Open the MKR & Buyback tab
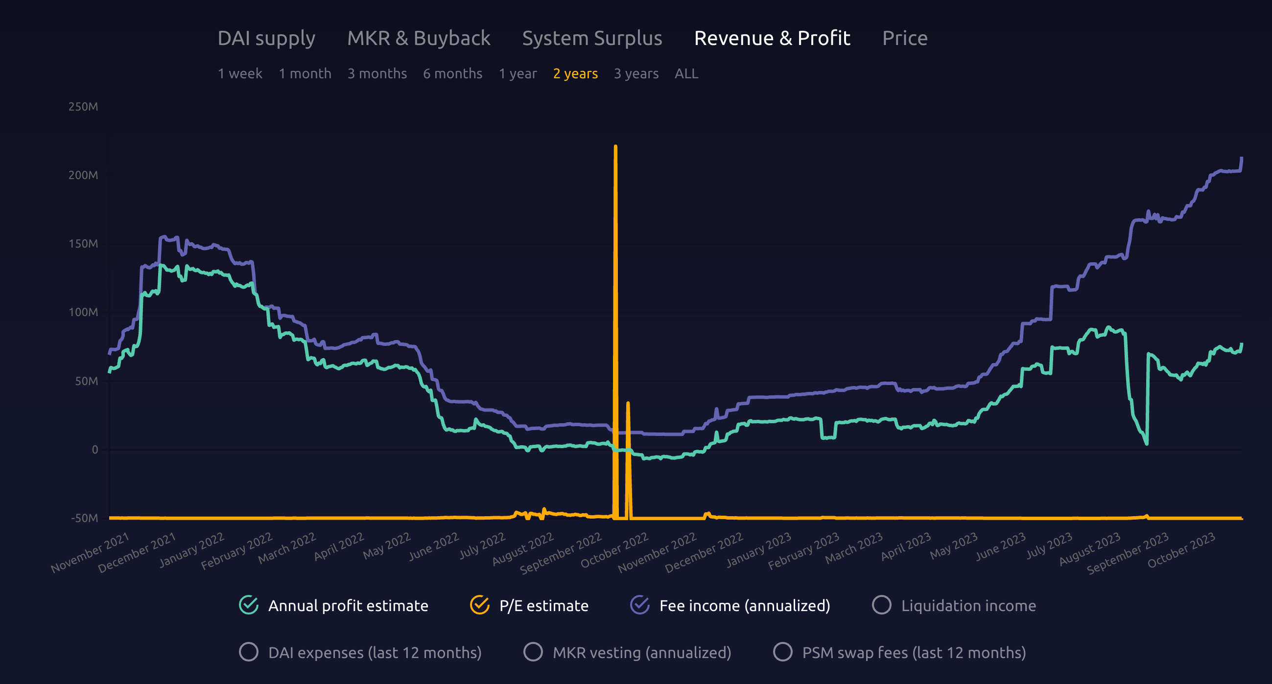 (x=418, y=39)
